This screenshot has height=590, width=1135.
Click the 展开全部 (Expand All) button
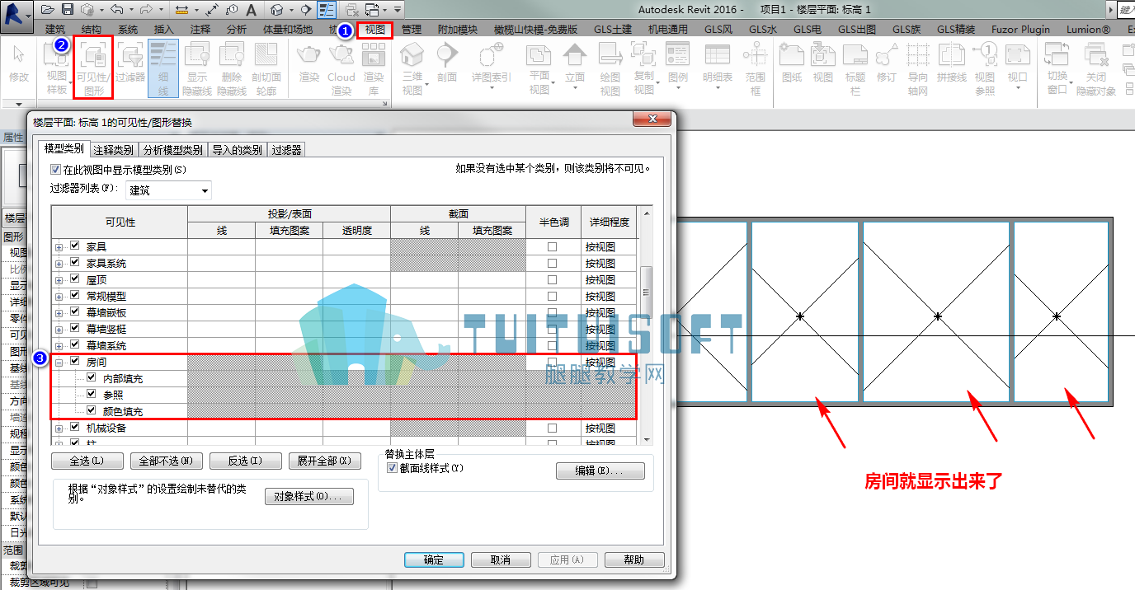(325, 461)
